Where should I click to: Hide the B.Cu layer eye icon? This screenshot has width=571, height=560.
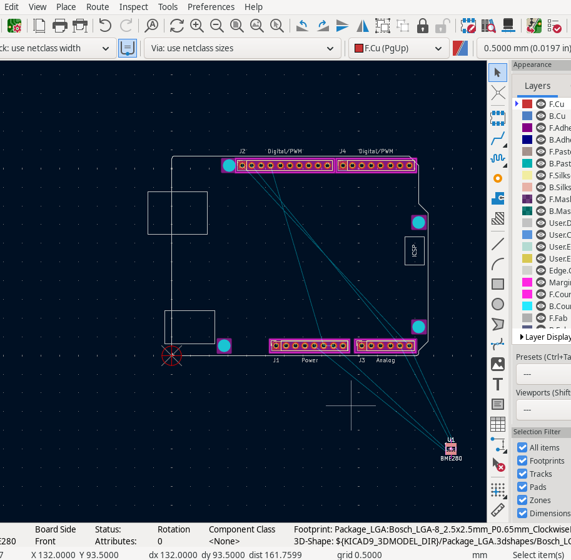click(541, 116)
